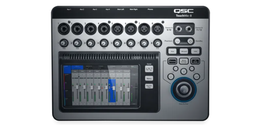The width and height of the screenshot is (261, 128).
Task: Open the Menu button next to the screen
Action: point(149,78)
